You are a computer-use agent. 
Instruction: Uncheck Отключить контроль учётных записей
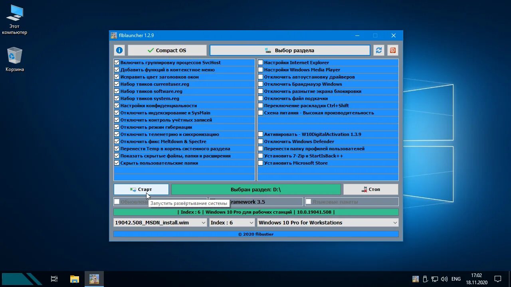[117, 120]
